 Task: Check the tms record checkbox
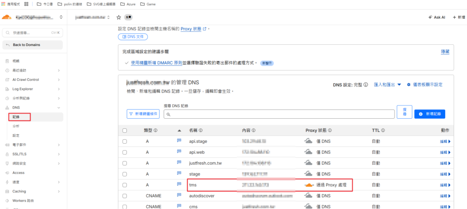(x=125, y=185)
